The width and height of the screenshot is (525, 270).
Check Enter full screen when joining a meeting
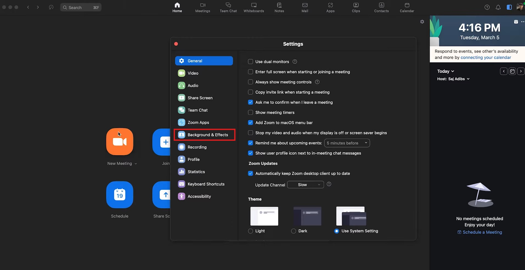click(250, 72)
